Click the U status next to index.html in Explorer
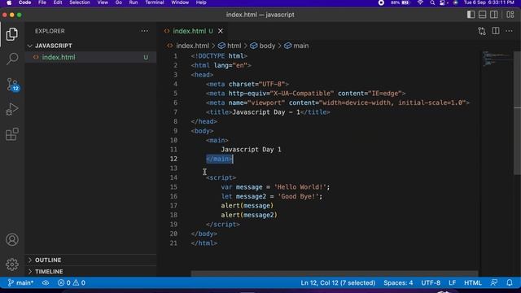This screenshot has height=293, width=521. pos(146,57)
